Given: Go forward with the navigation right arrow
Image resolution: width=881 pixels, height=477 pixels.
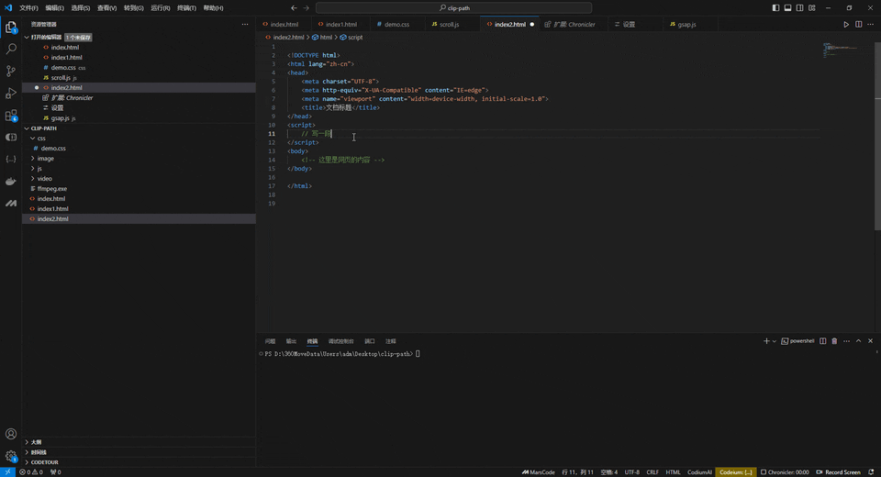Looking at the screenshot, I should click(x=307, y=8).
